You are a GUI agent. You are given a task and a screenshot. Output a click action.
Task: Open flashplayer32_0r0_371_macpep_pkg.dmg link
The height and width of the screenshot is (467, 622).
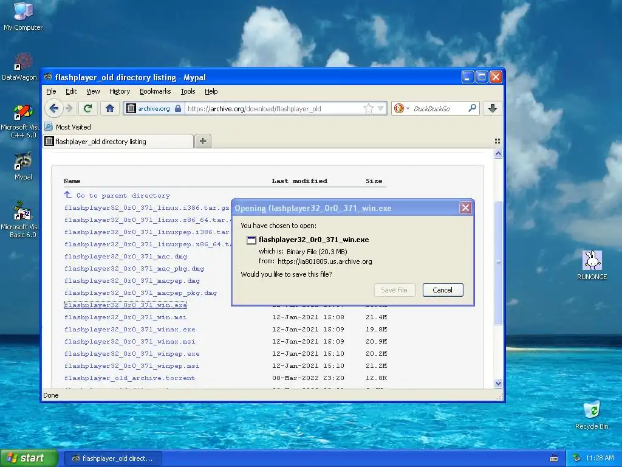140,293
